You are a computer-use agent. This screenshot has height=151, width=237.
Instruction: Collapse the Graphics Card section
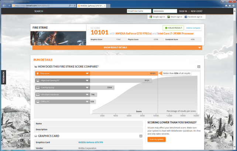click(141, 136)
